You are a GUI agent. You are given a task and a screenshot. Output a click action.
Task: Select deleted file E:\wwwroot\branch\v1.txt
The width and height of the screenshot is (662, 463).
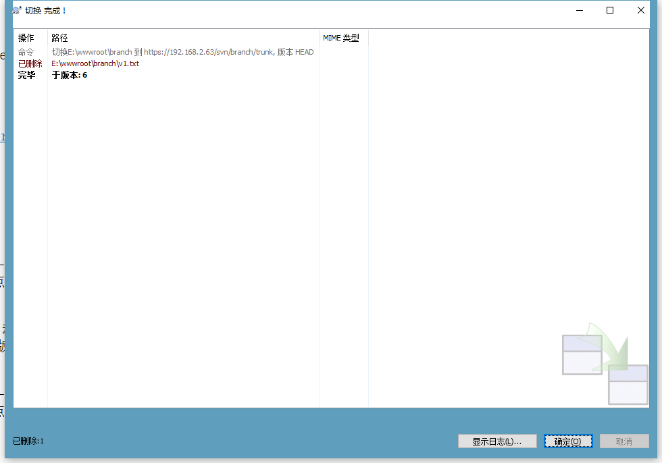coord(95,63)
